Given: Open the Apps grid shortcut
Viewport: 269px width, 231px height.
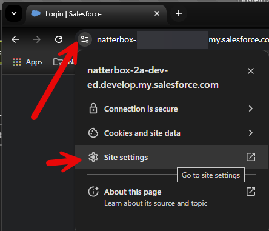Looking at the screenshot, I should point(28,62).
